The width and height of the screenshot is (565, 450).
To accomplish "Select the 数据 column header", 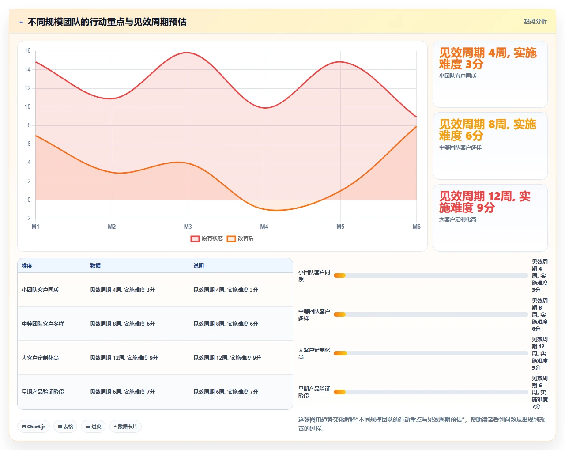I will [95, 266].
